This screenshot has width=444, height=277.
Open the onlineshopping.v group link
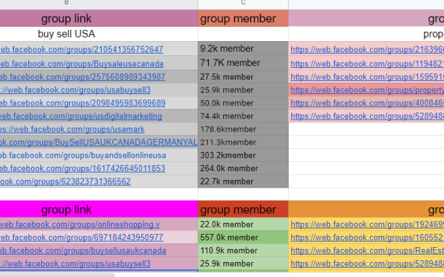(x=80, y=224)
